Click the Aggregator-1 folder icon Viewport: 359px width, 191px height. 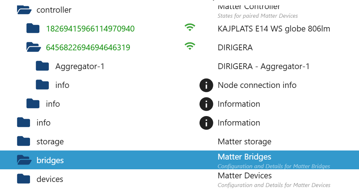[x=42, y=66]
